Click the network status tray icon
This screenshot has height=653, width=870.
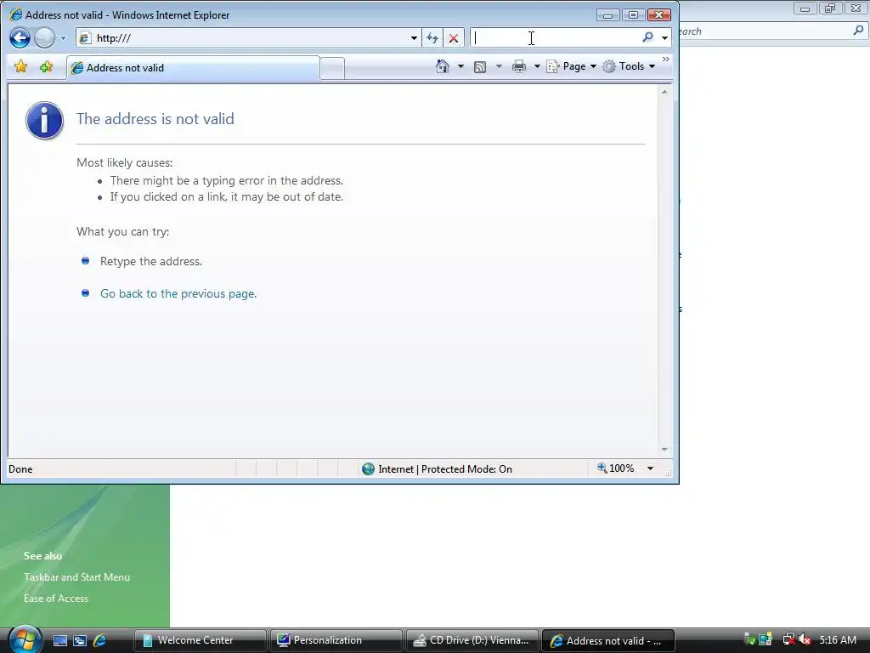point(788,639)
